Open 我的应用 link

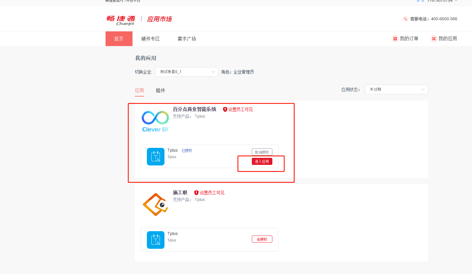point(448,39)
